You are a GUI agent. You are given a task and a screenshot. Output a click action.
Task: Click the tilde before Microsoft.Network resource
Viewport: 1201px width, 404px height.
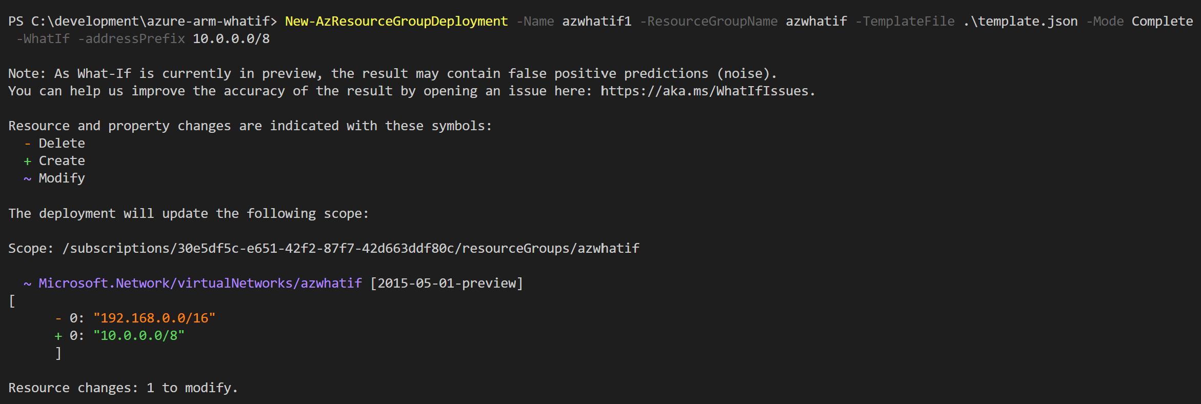[x=28, y=284]
